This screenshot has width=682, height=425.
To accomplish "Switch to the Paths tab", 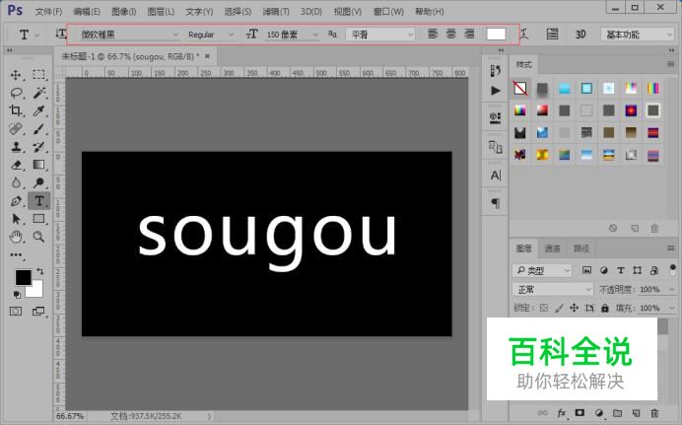I will coord(581,248).
